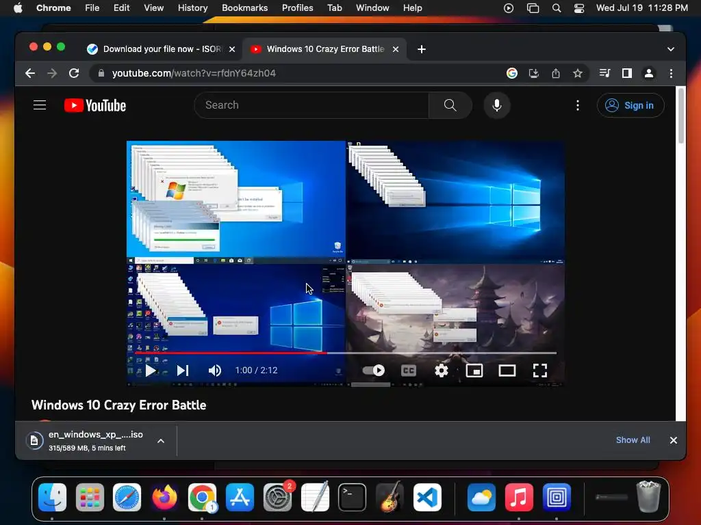Open Control Center in menu bar
The width and height of the screenshot is (701, 525).
click(x=579, y=8)
